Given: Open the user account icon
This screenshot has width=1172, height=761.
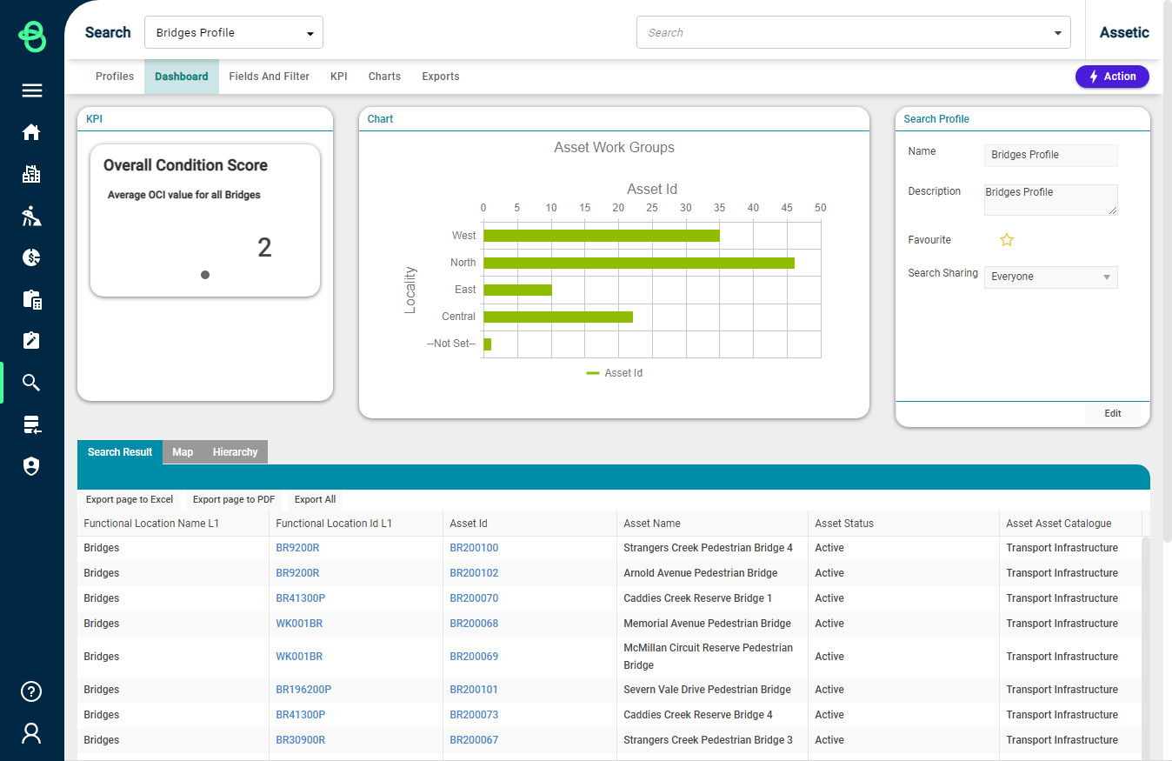Looking at the screenshot, I should (x=32, y=733).
